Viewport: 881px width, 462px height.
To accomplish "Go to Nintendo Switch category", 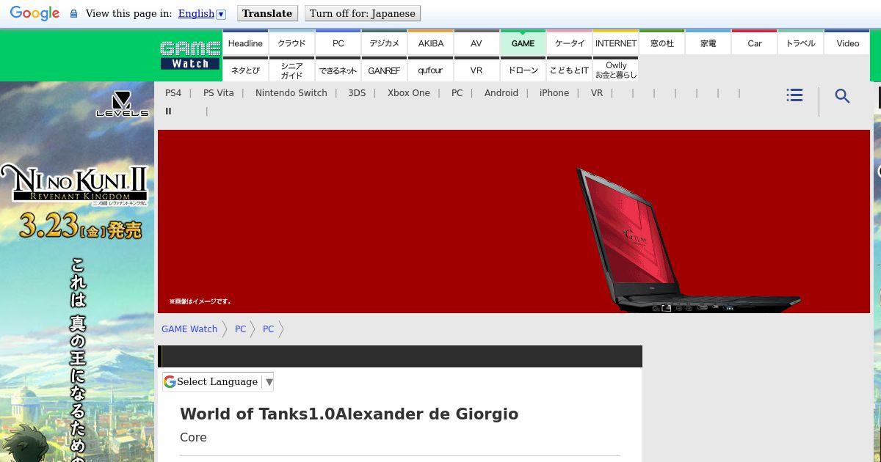I will pyautogui.click(x=291, y=93).
